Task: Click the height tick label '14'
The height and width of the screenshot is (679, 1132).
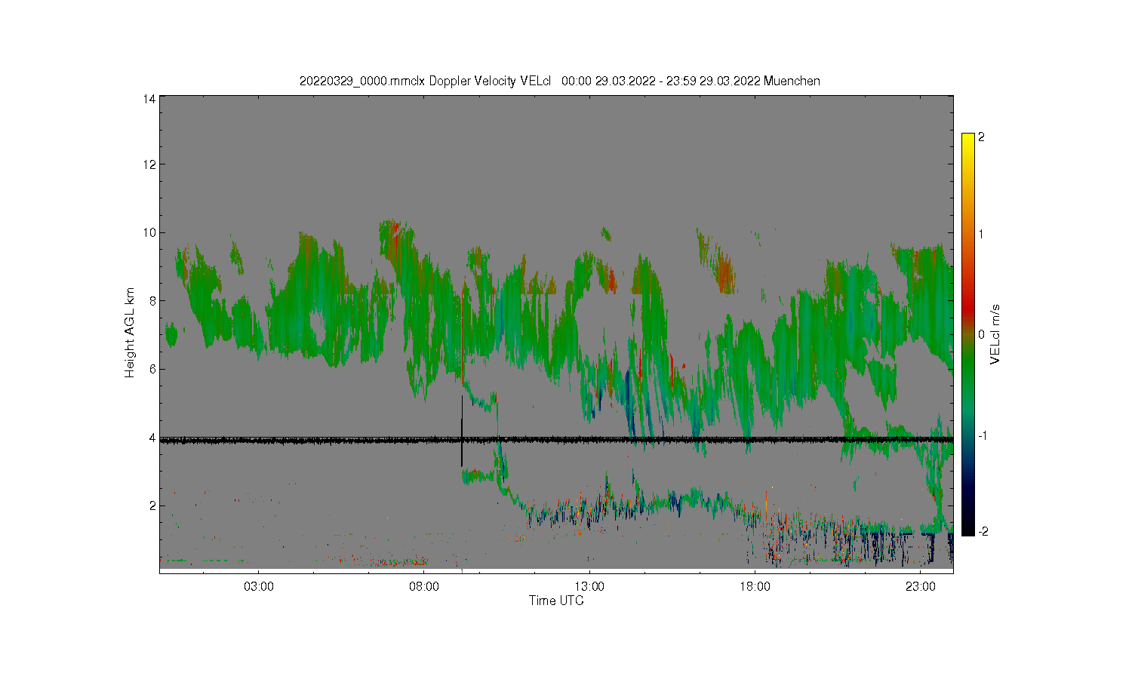Action: pyautogui.click(x=150, y=99)
